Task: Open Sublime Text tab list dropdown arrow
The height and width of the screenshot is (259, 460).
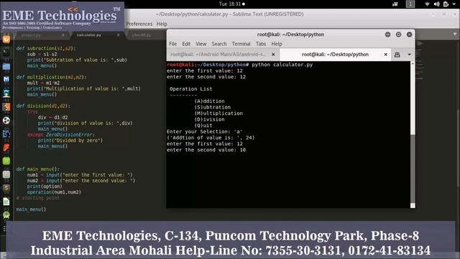Action: pos(455,35)
